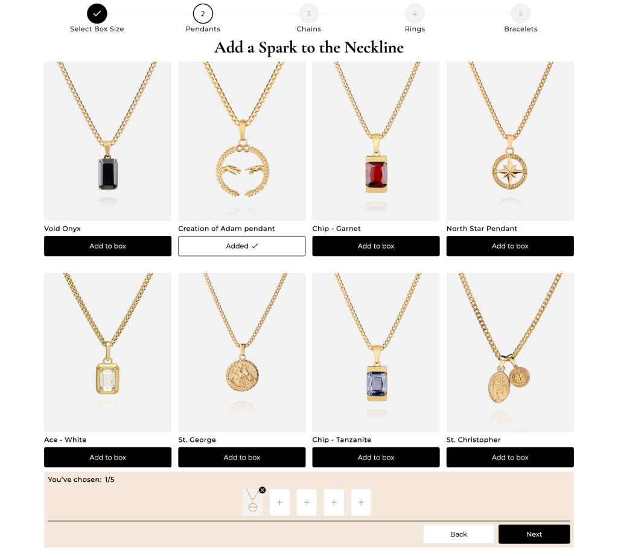The height and width of the screenshot is (556, 618).
Task: Go to the completed Select Box Size step
Action: [x=97, y=14]
